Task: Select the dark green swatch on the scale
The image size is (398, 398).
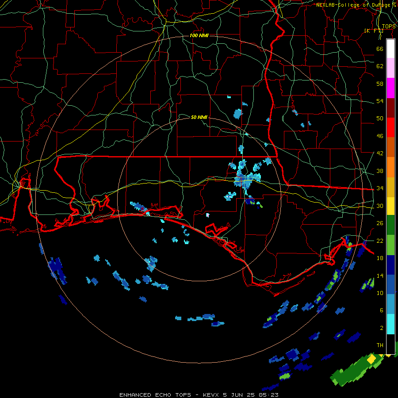Action: pos(390,225)
